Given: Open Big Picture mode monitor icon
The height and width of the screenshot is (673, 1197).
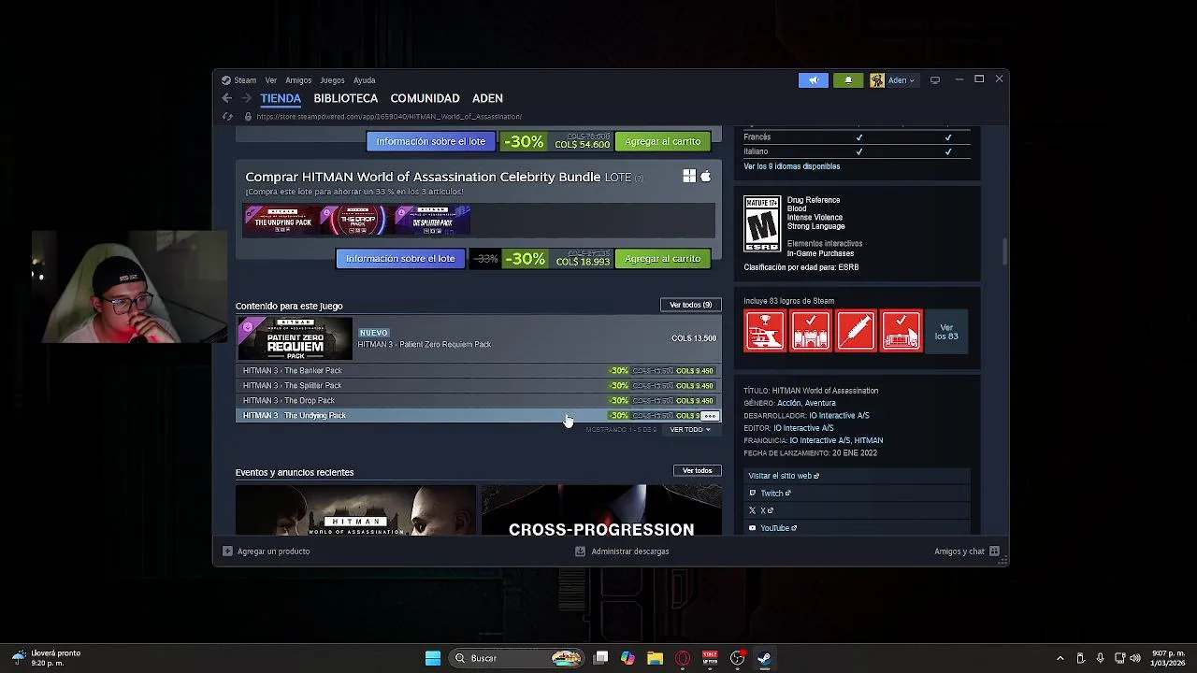Looking at the screenshot, I should 935,80.
